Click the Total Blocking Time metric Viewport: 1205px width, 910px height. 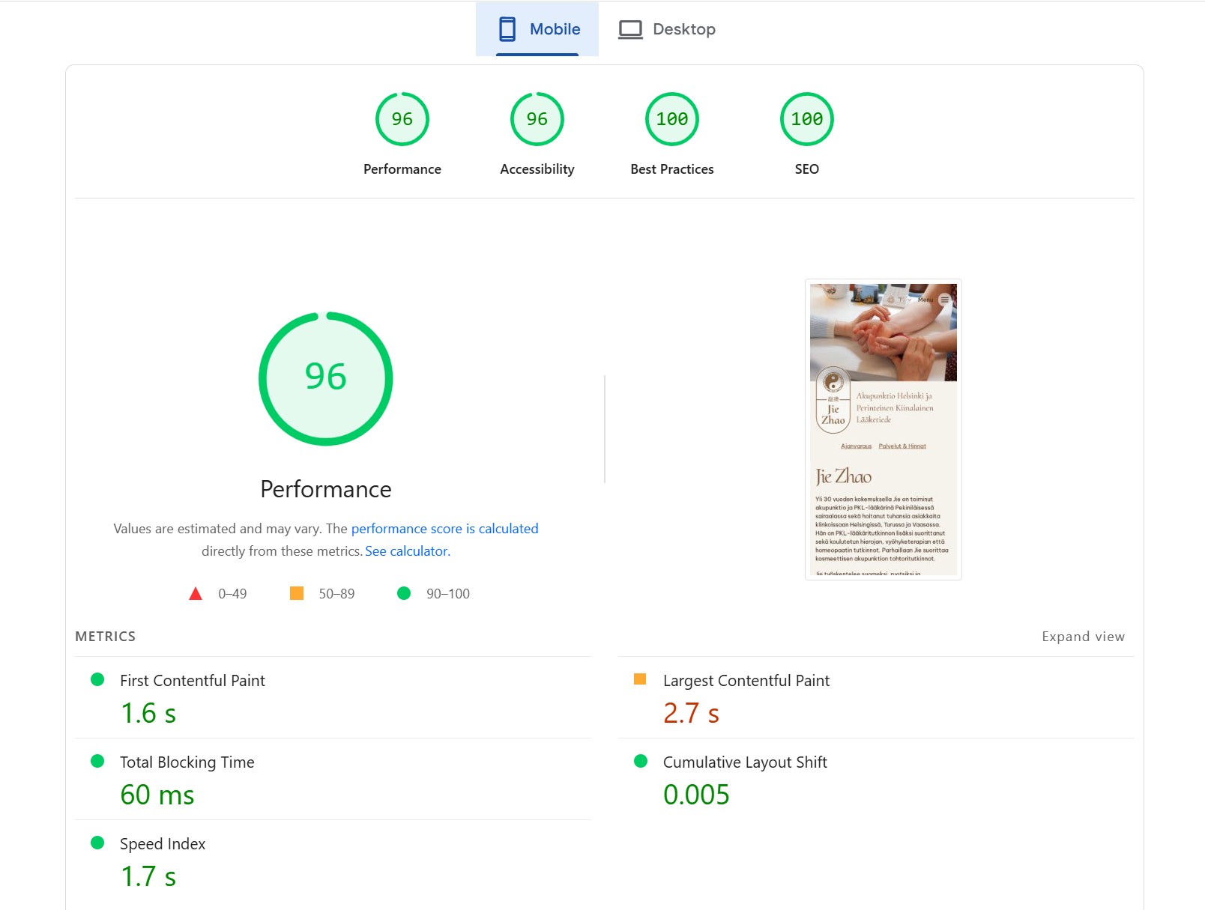pos(187,762)
